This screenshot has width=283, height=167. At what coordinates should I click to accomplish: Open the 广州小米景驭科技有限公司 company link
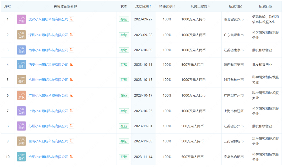(x=48, y=95)
